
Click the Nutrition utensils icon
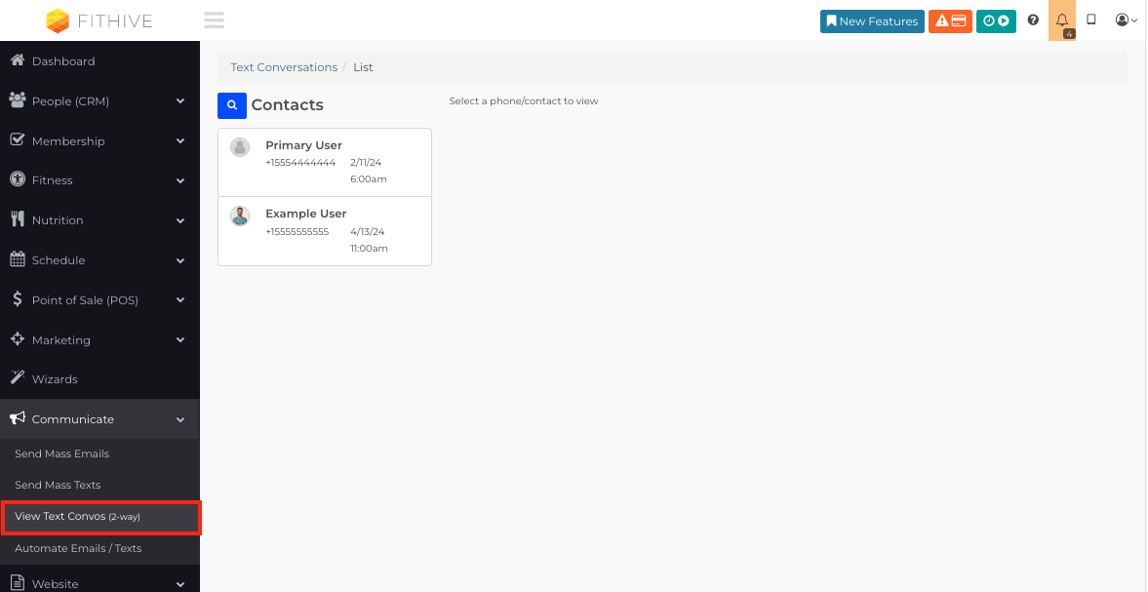tap(18, 219)
